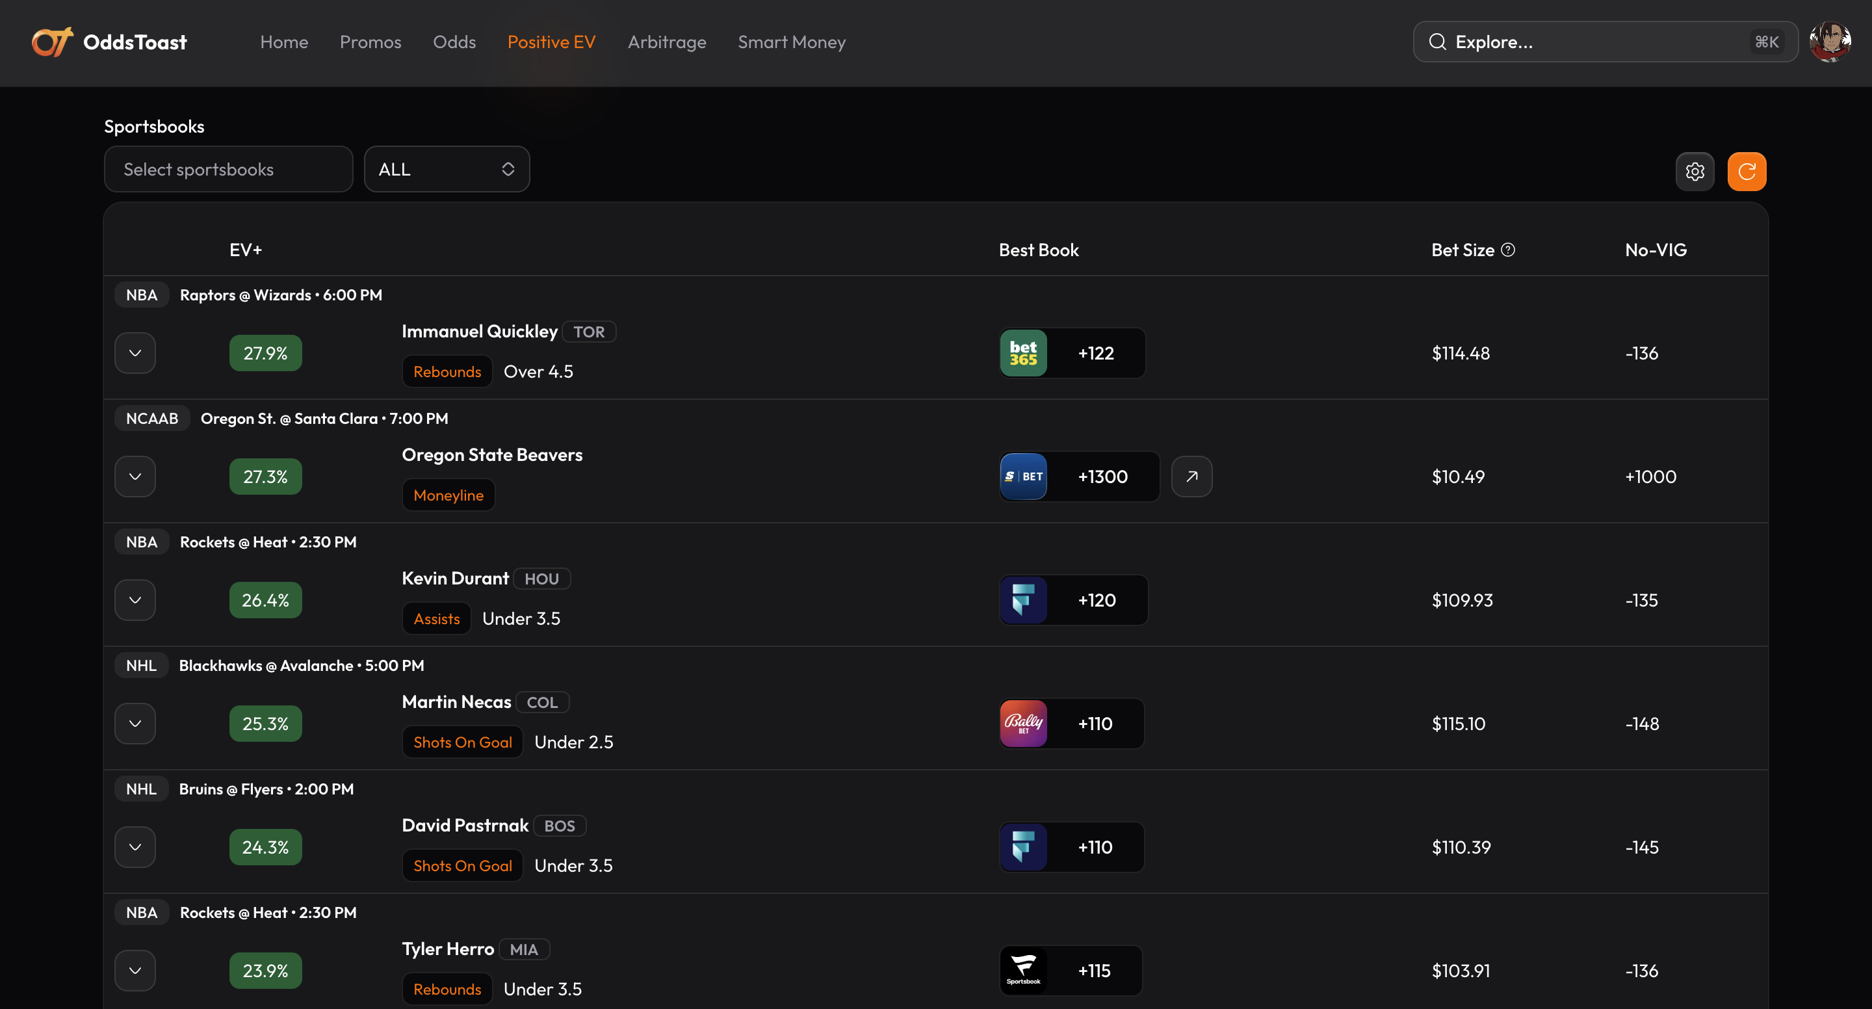This screenshot has width=1872, height=1009.
Task: Click the +115 odds for Tyler Herro
Action: pyautogui.click(x=1094, y=971)
